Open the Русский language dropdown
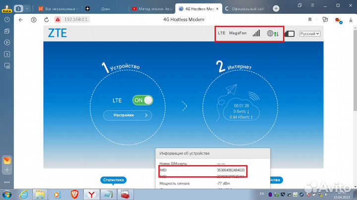The image size is (357, 200). point(309,34)
